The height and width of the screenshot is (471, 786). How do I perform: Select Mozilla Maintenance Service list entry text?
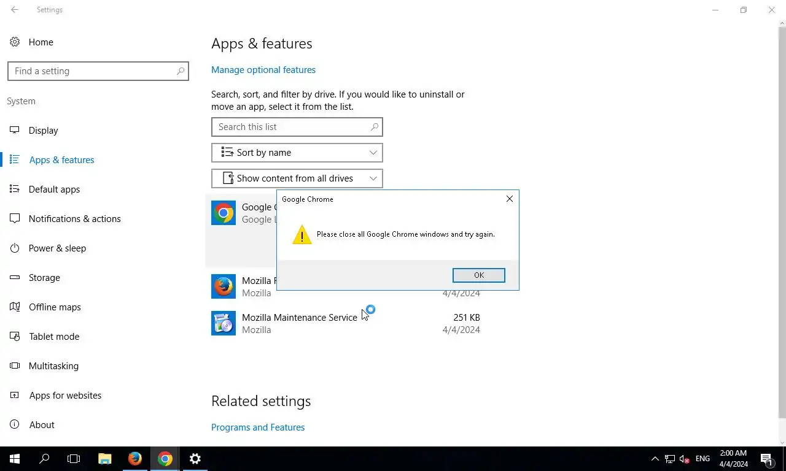299,318
